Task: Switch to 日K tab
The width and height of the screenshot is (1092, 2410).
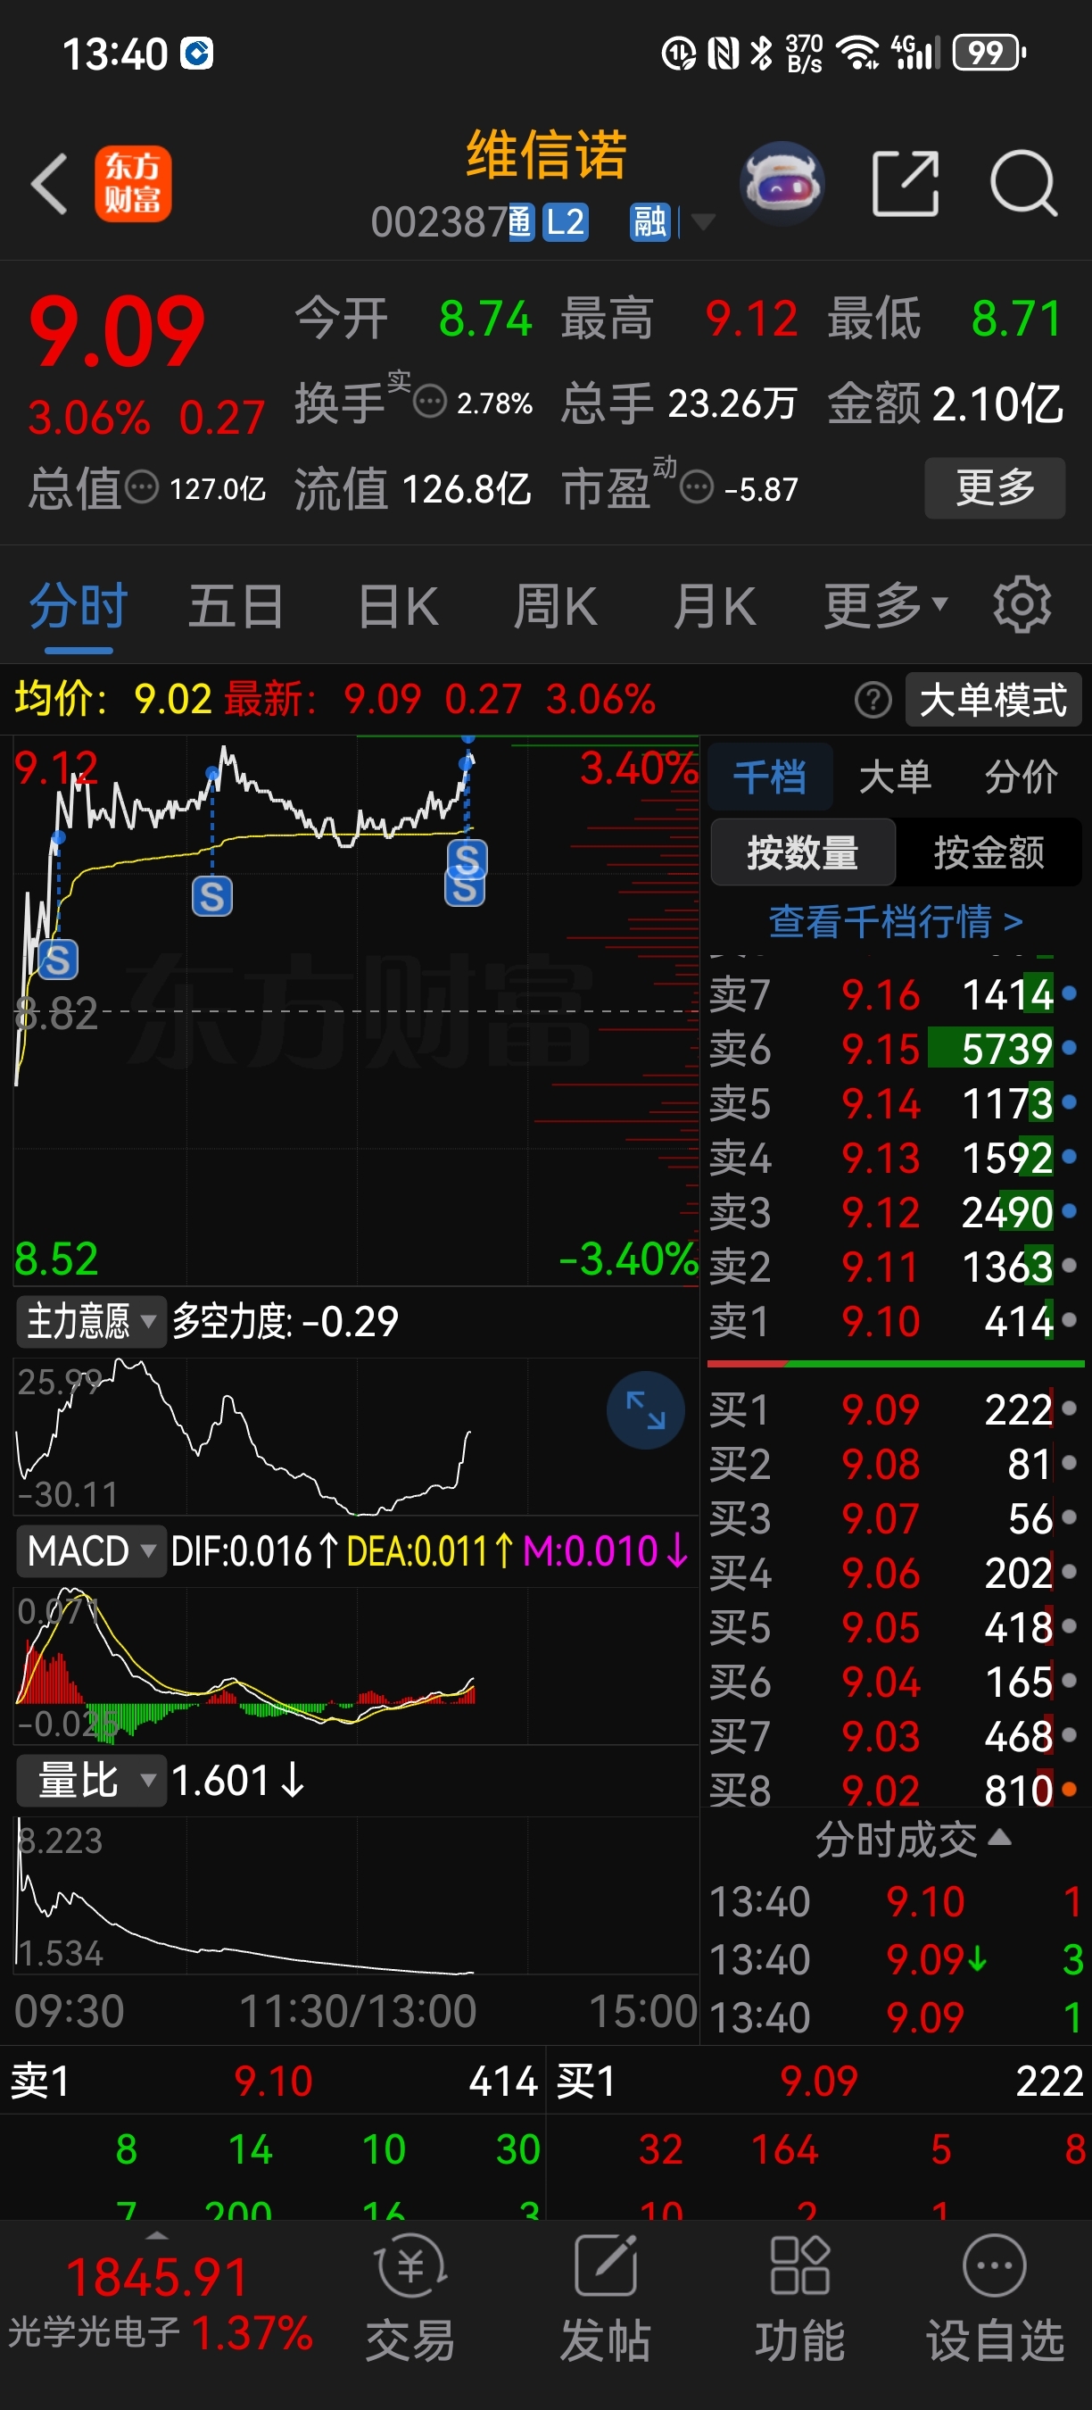Action: pos(399,605)
